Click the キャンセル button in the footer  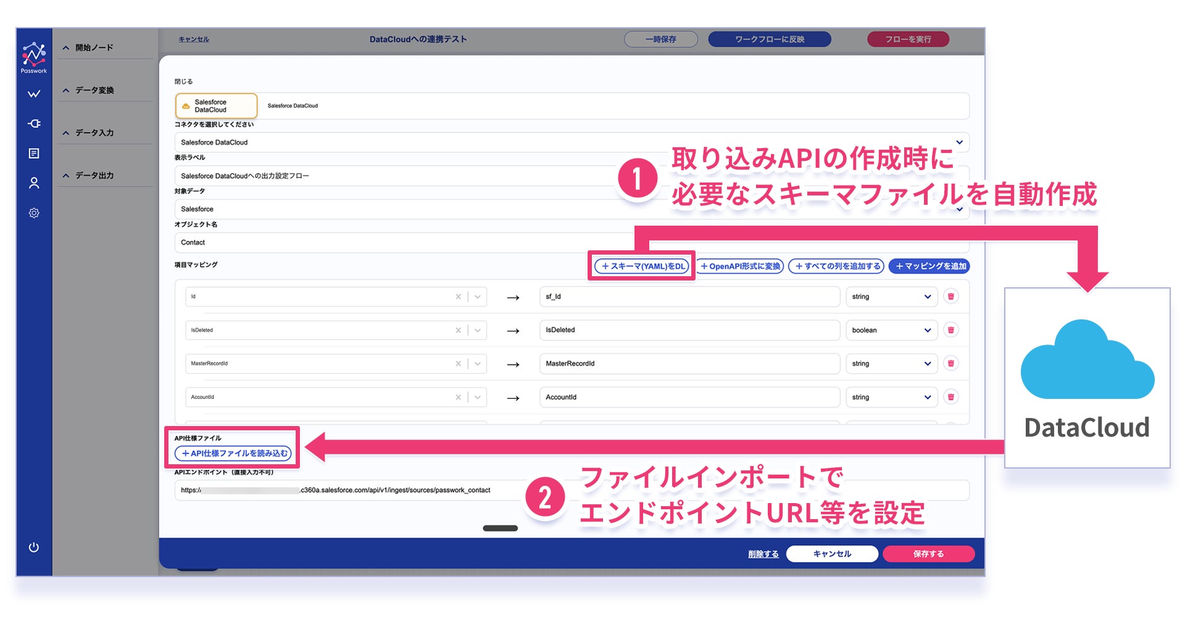click(x=832, y=554)
